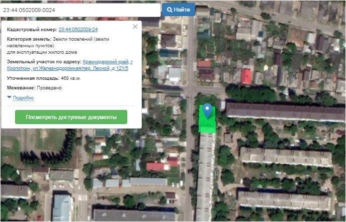
Task: Click the blue map pin marker
Action: tap(207, 110)
